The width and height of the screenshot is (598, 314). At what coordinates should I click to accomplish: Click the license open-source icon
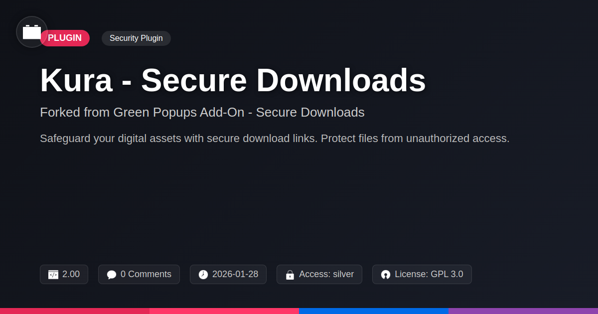coord(386,275)
